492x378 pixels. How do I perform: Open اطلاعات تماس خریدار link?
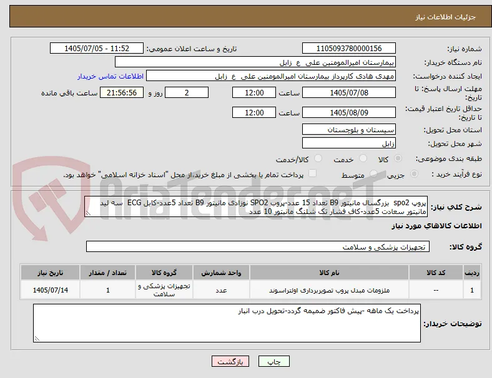[111, 76]
